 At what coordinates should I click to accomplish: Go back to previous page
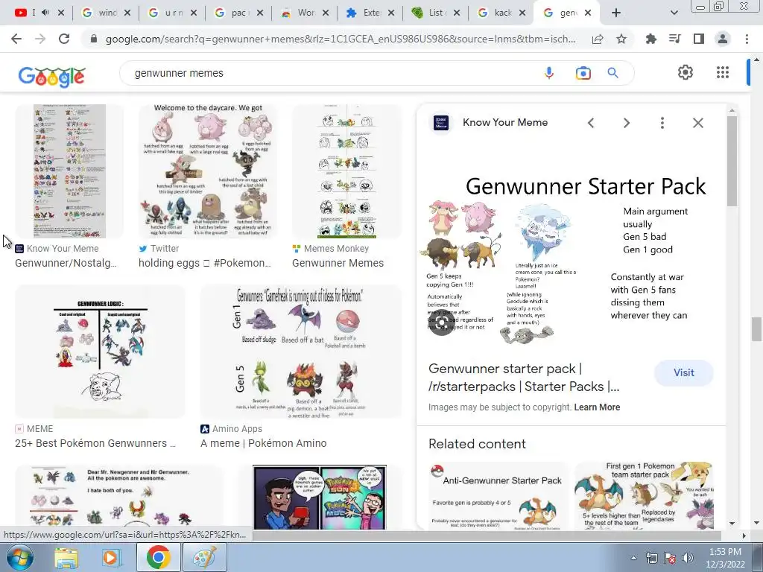point(16,39)
